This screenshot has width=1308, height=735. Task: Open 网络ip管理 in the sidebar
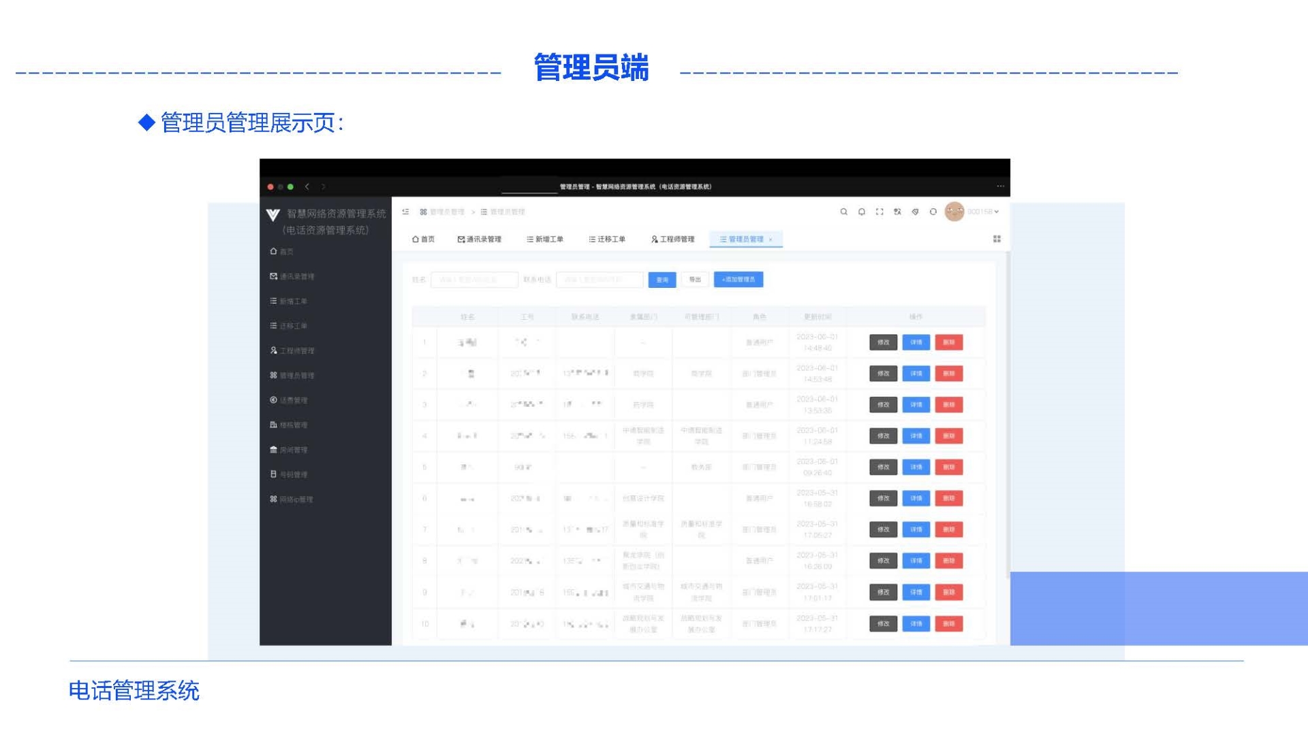296,500
